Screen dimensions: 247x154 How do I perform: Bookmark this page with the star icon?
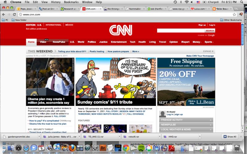[234, 14]
